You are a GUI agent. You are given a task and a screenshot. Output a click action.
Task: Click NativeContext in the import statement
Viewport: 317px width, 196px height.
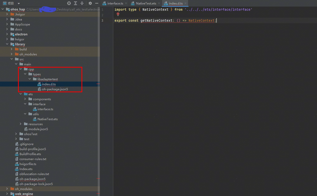click(x=155, y=9)
